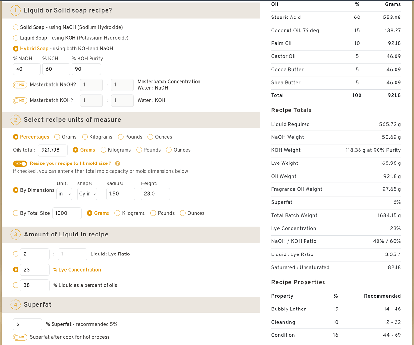Edit the mold Height field
Image resolution: width=414 pixels, height=345 pixels.
(x=155, y=194)
